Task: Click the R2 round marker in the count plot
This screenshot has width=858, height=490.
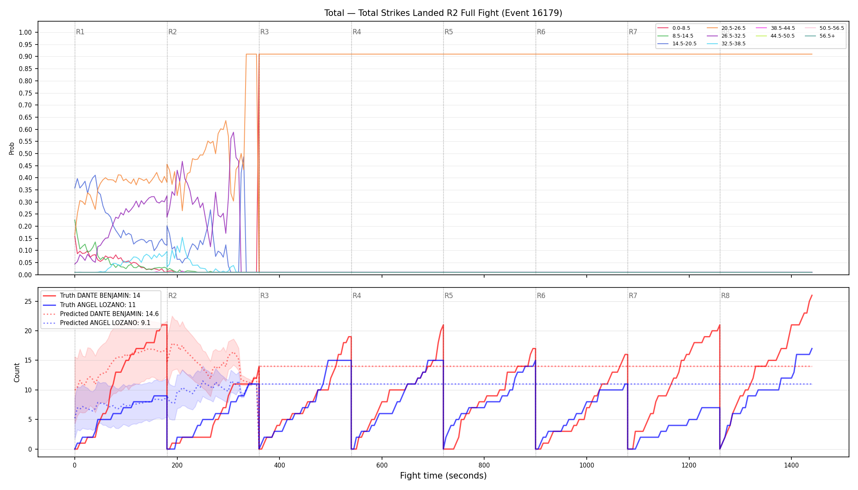Action: 172,296
